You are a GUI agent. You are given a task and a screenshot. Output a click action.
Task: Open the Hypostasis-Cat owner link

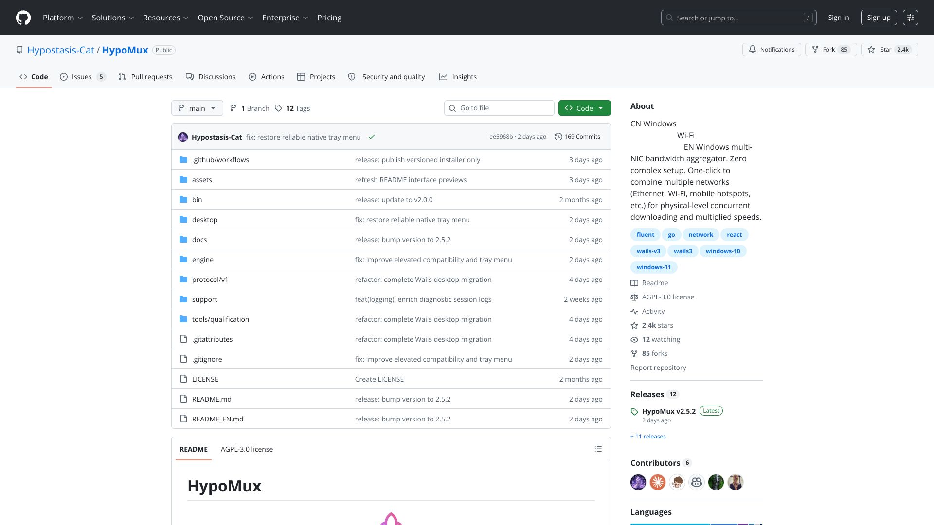point(61,50)
